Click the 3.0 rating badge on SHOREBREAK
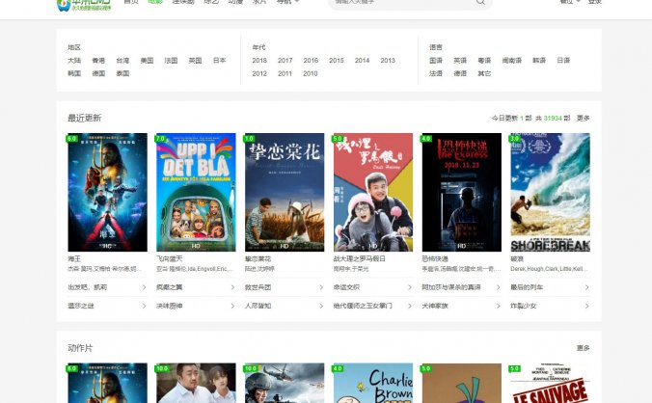The image size is (652, 403). tap(515, 138)
